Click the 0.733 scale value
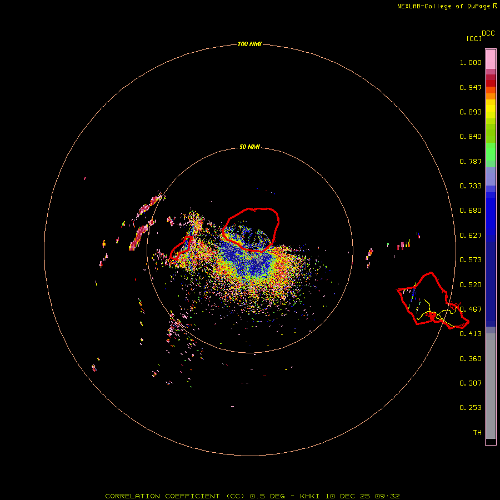This screenshot has height=500, width=500. 471,186
